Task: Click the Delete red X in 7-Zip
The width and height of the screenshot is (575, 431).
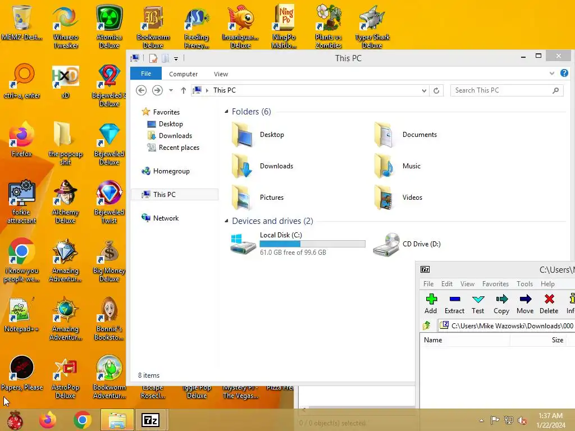Action: tap(549, 299)
